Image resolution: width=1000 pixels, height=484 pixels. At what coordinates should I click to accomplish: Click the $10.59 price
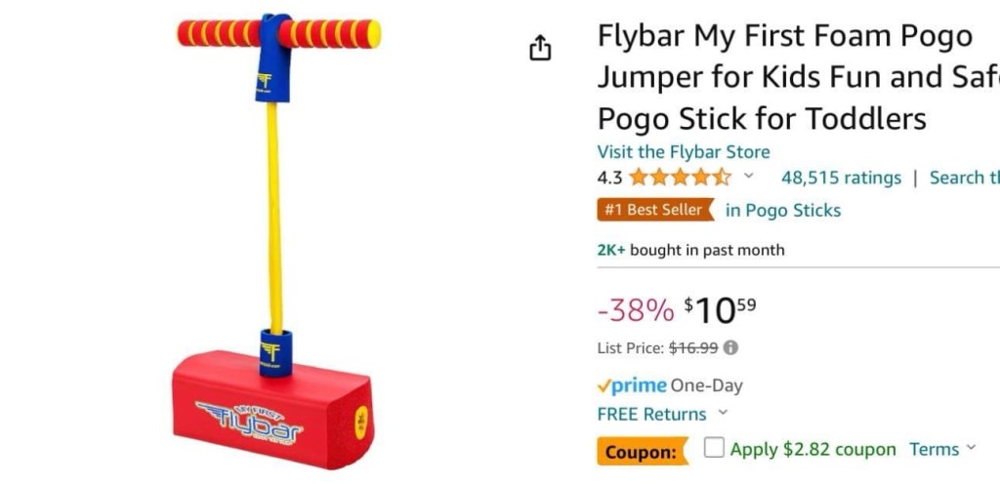[x=720, y=310]
